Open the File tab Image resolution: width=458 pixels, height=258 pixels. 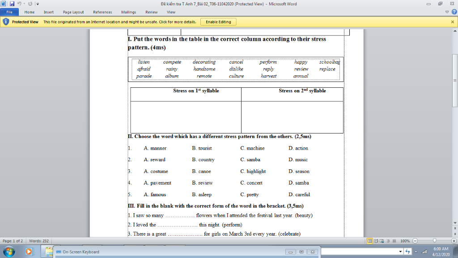click(9, 12)
